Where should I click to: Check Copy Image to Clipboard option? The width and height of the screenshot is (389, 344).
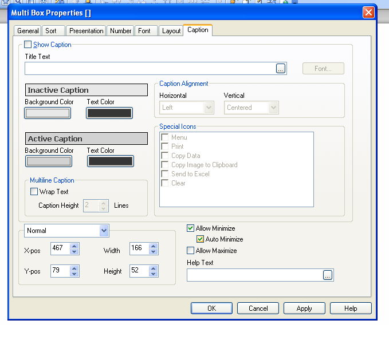coord(165,165)
